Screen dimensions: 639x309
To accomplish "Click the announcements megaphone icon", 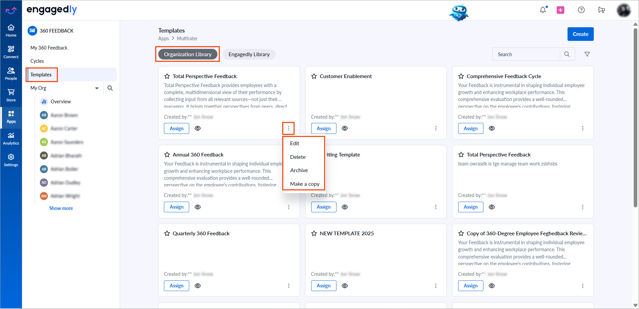I will coord(601,10).
